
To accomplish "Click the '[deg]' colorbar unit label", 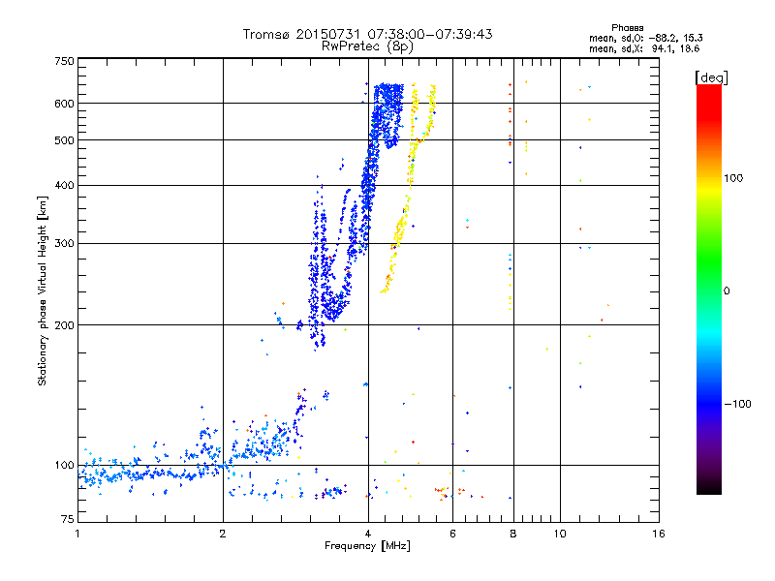I will 711,77.
